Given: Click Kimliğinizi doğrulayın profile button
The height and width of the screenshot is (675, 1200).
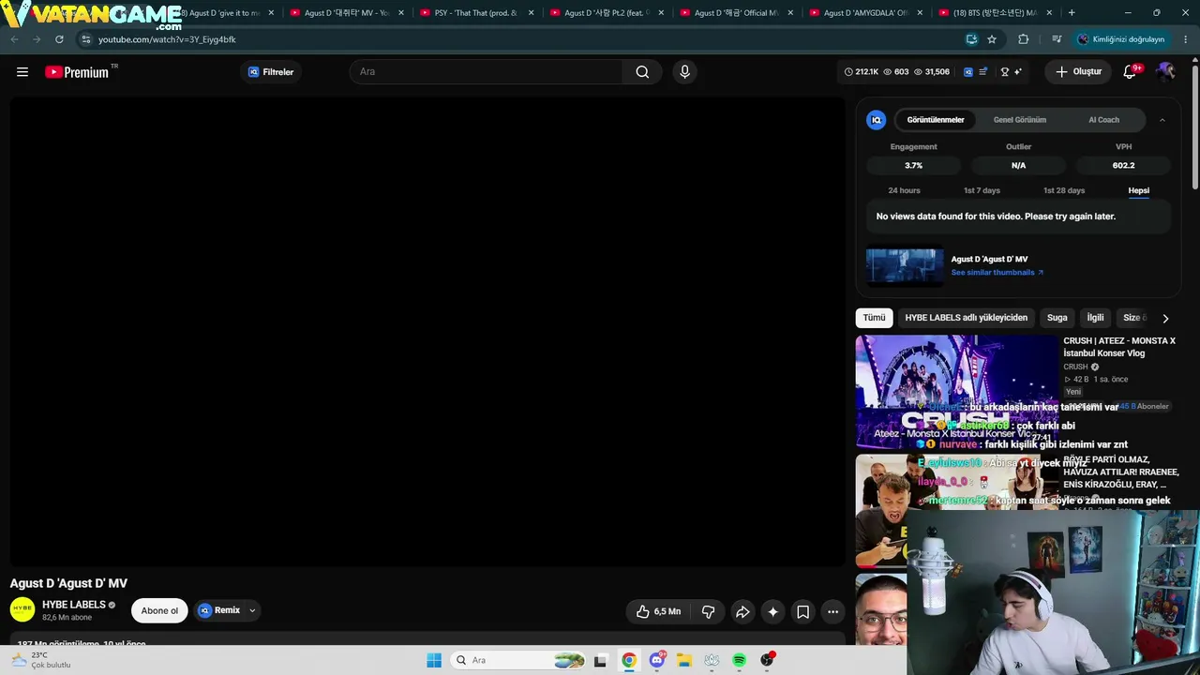Looking at the screenshot, I should 1121,39.
